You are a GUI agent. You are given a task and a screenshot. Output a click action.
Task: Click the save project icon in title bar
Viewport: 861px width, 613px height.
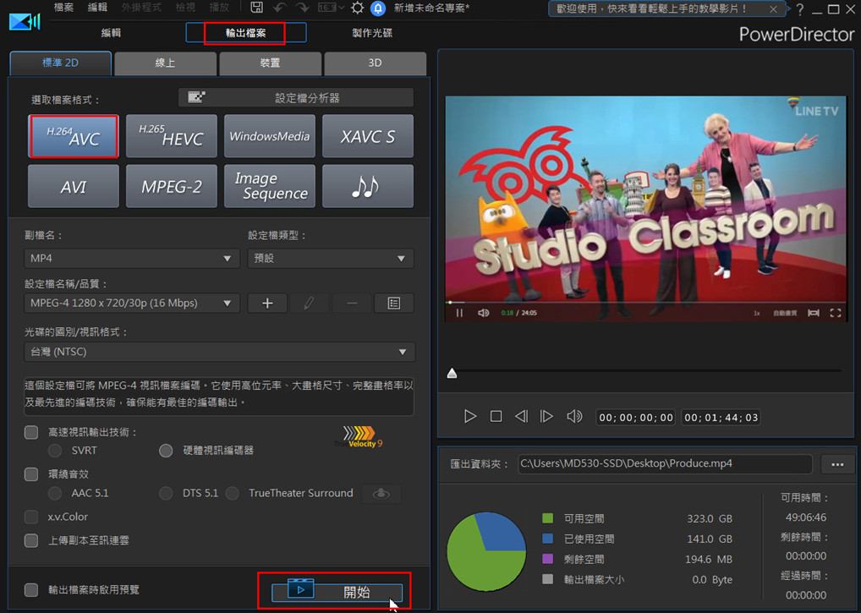(256, 8)
